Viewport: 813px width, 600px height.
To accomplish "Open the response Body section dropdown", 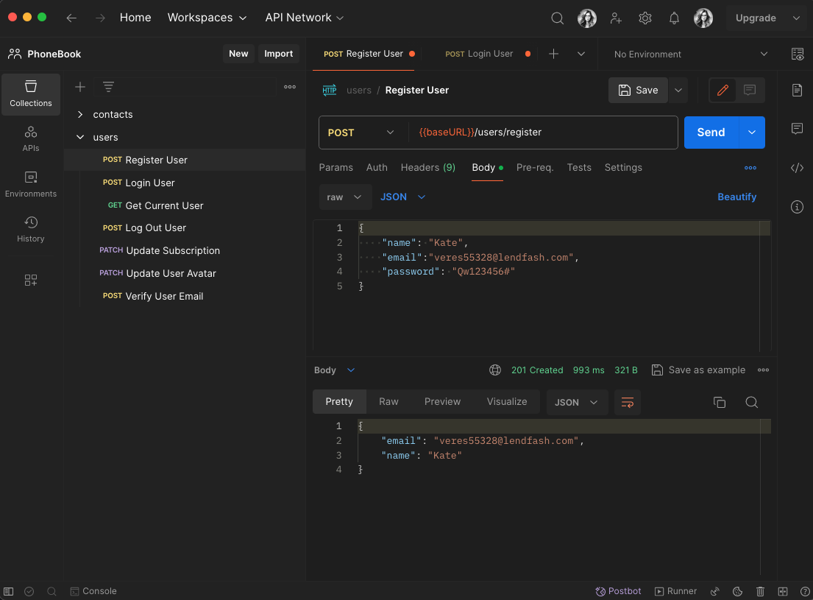I will coord(335,370).
